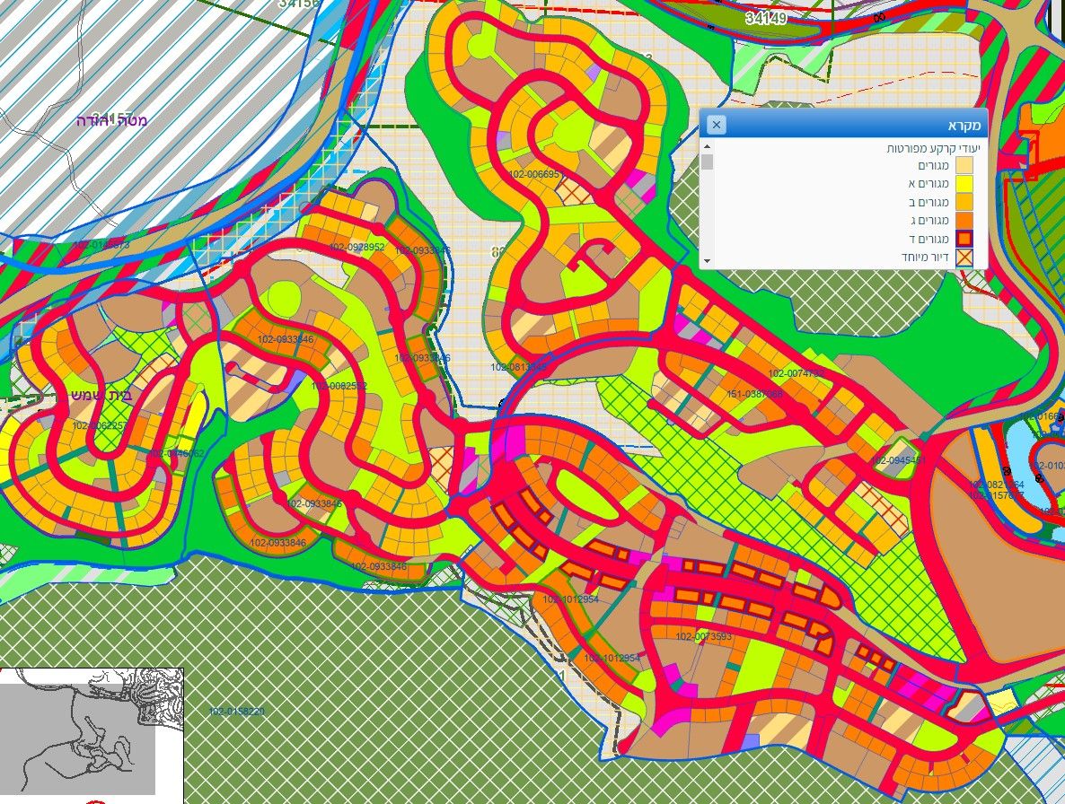Close the מקרא legend panel
Screen dimensions: 1065x804
tap(716, 125)
